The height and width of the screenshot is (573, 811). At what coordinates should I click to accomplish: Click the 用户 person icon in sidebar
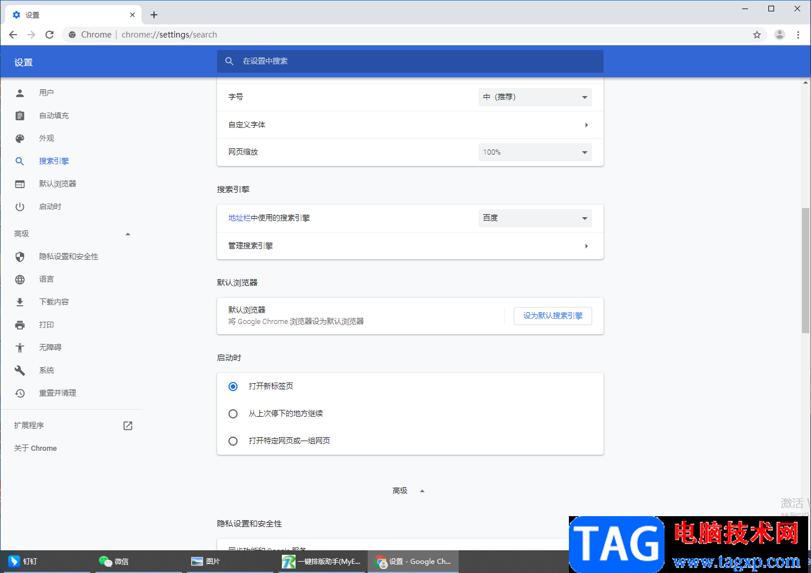click(x=20, y=93)
